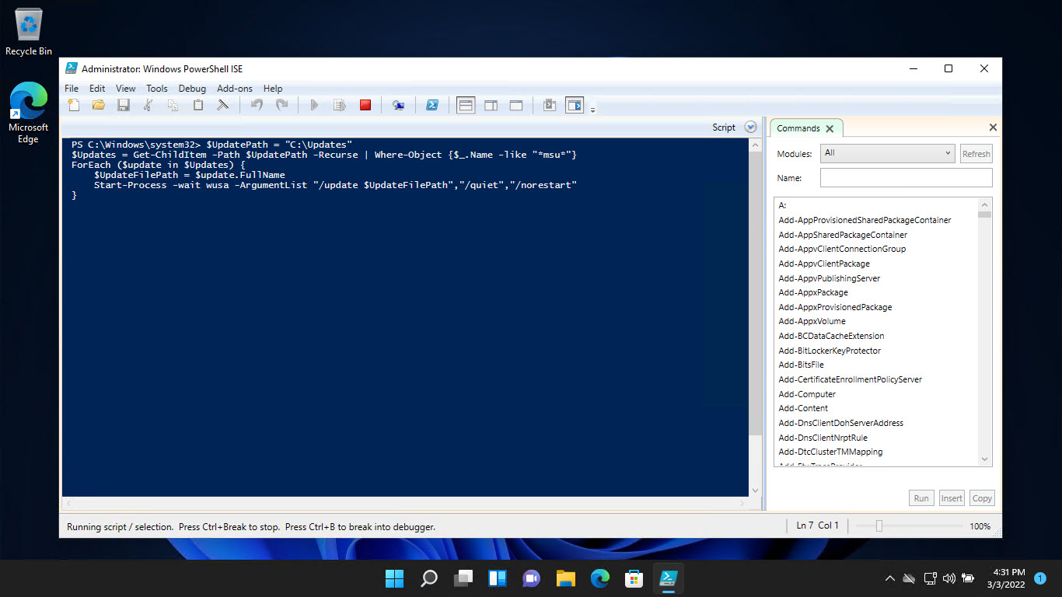Collapse the Script pane using its chevron
Image resolution: width=1062 pixels, height=597 pixels.
749,127
